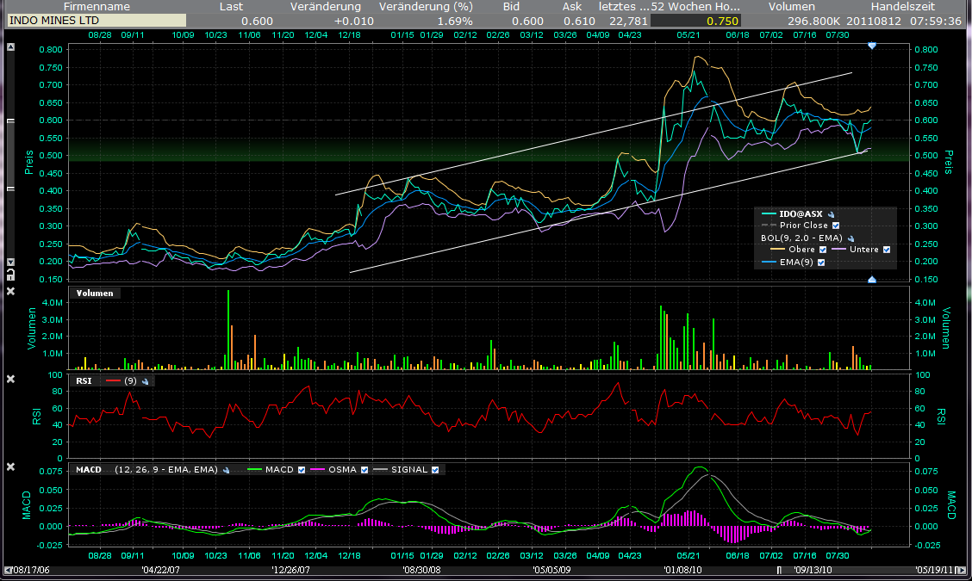Click the vertical price zoom slider
Viewport: 972px width, 581px height.
click(10, 155)
